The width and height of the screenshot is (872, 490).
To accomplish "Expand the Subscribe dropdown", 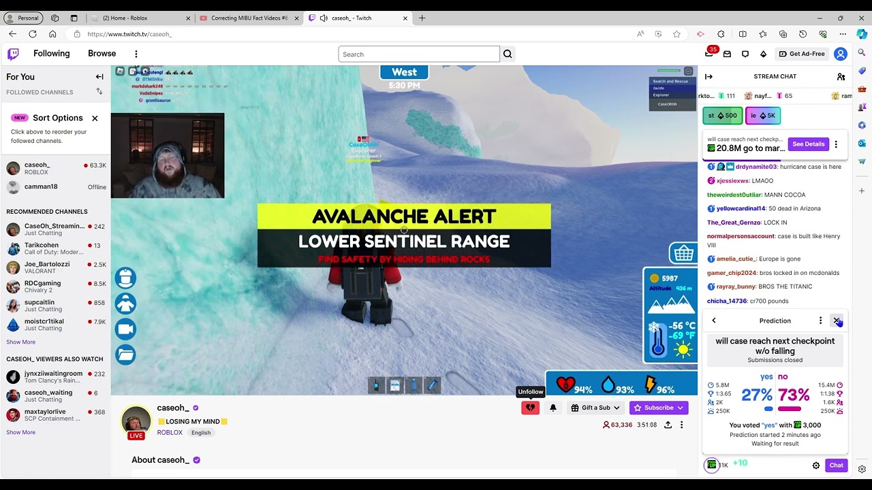I will tap(659, 408).
